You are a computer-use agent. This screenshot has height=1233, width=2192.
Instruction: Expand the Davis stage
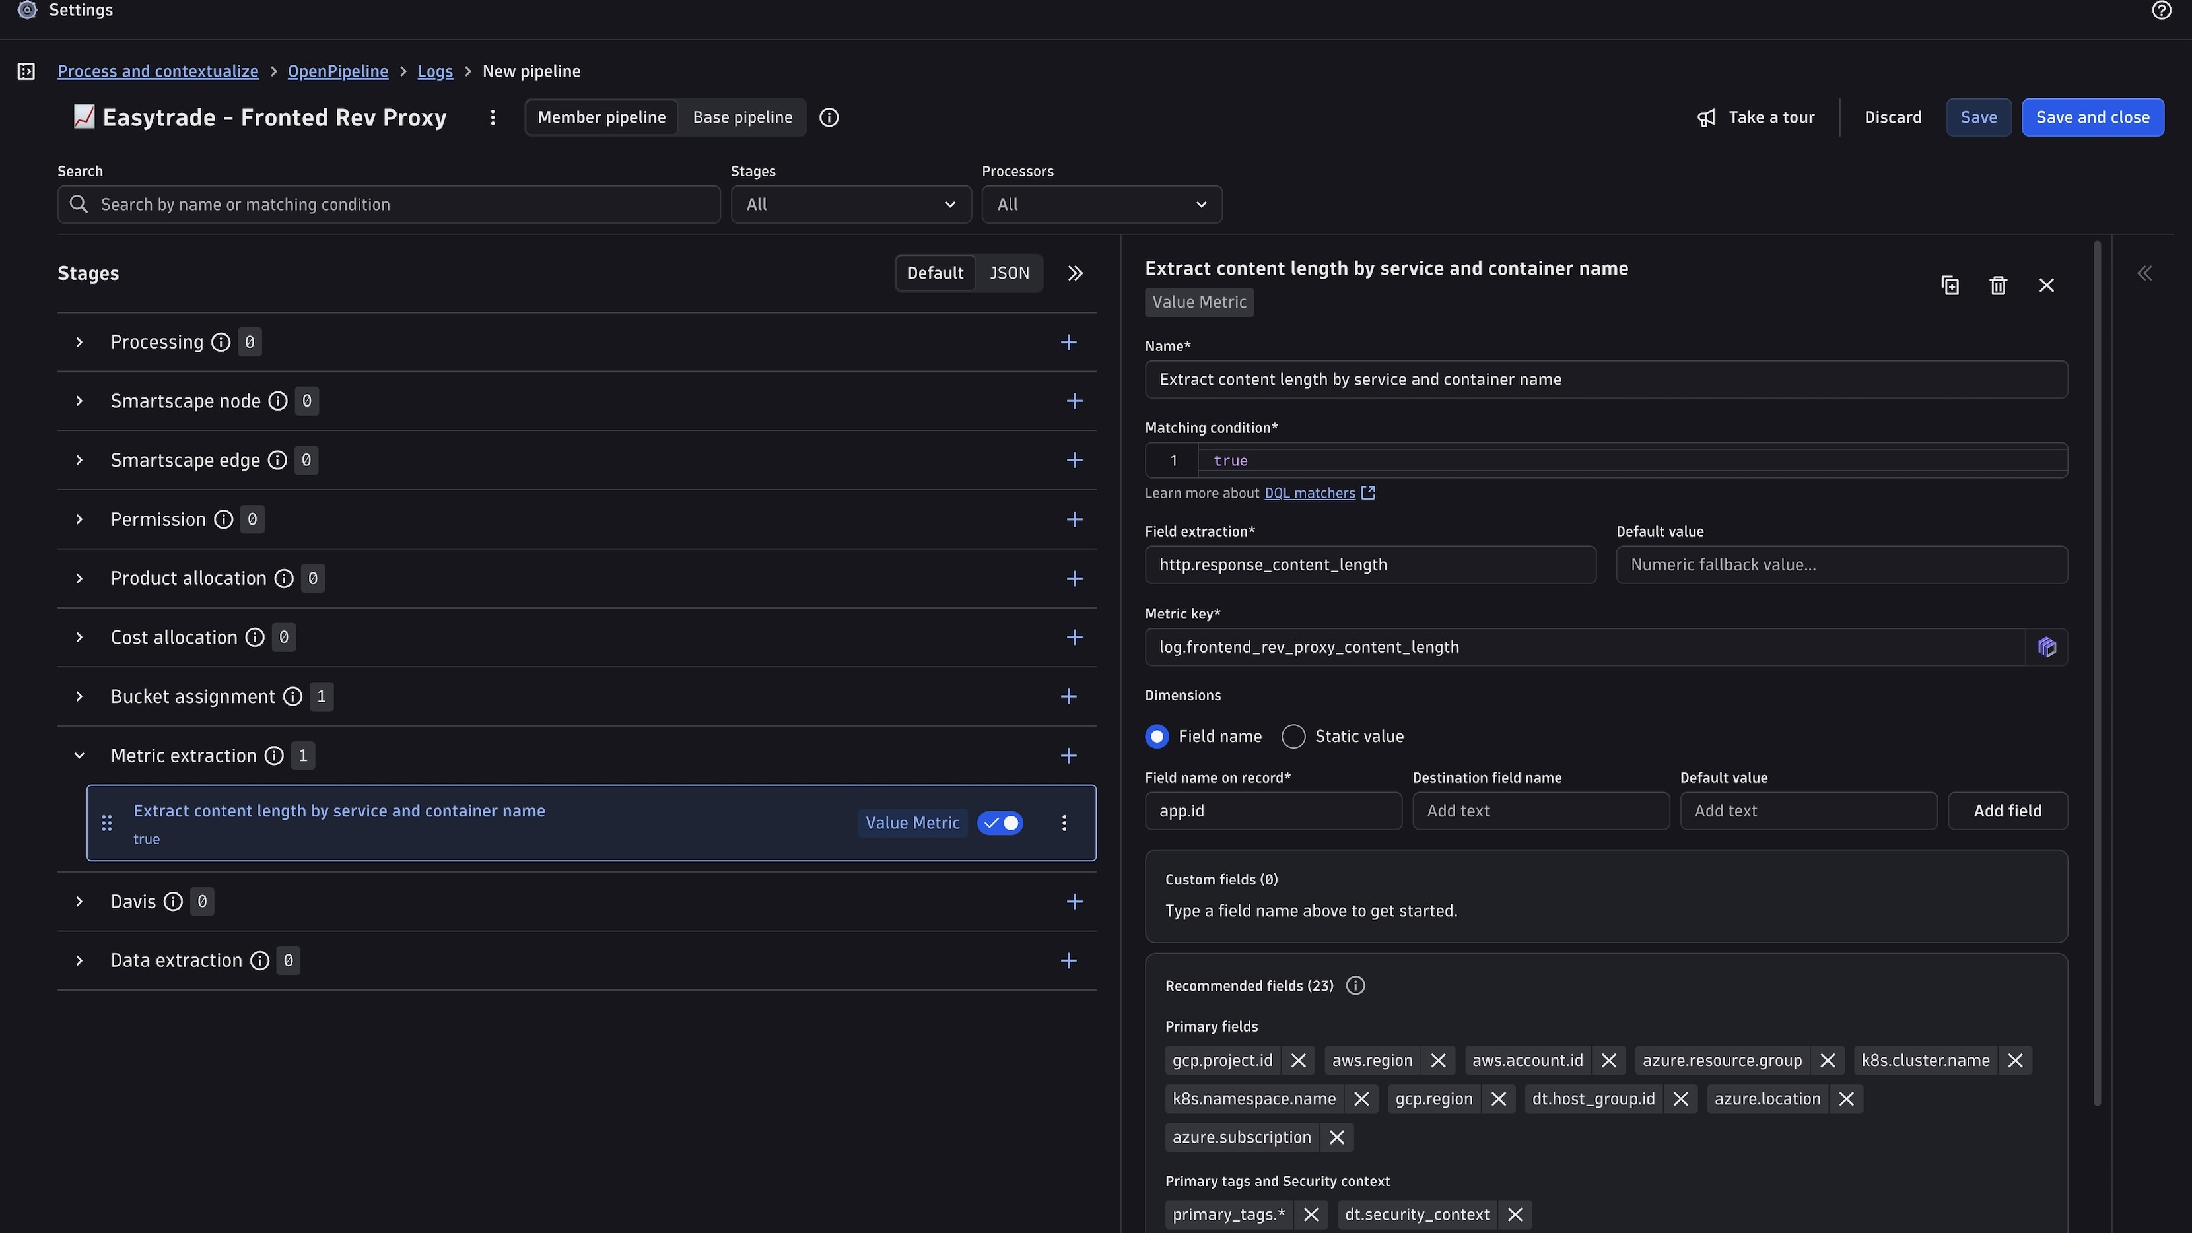pos(79,902)
